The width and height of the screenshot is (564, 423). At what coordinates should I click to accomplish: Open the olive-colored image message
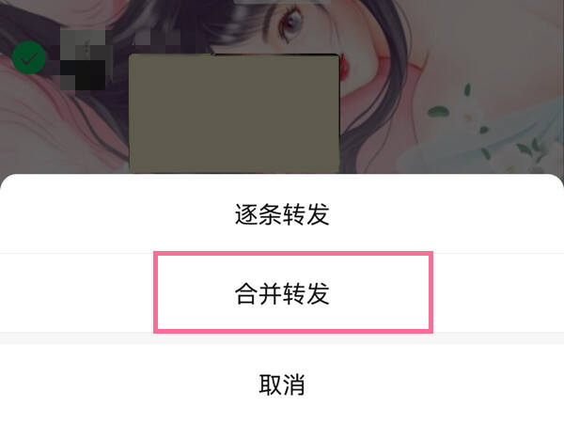pos(234,114)
